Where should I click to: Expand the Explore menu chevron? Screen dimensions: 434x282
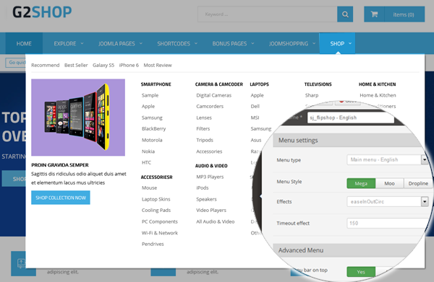pyautogui.click(x=82, y=43)
